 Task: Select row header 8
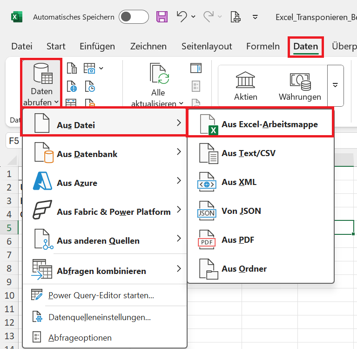(x=9, y=268)
